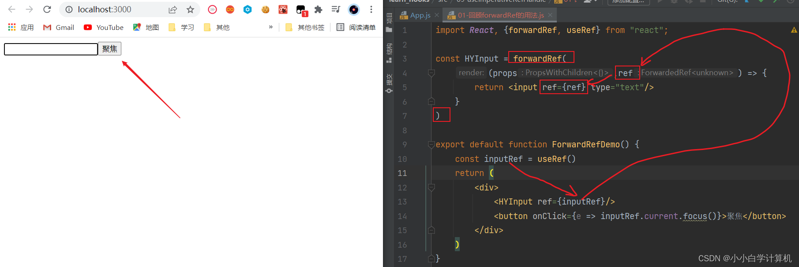The image size is (799, 267).
Task: Open the extension with badge 1
Action: (x=301, y=10)
